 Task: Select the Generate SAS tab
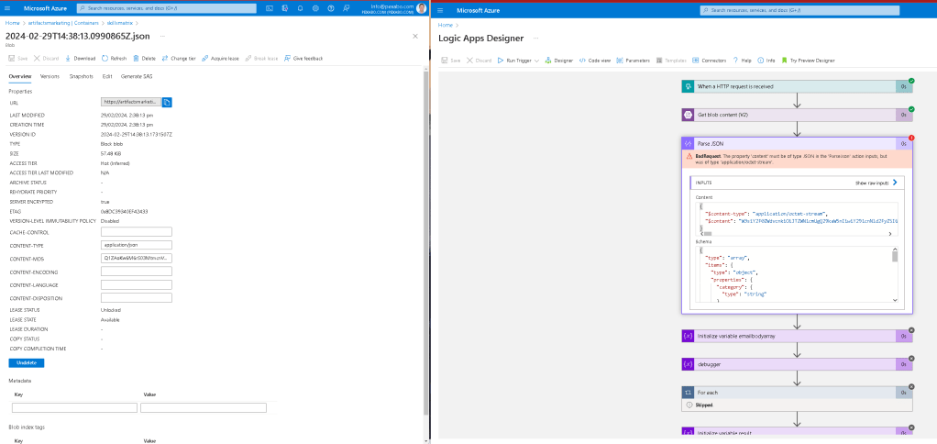138,76
